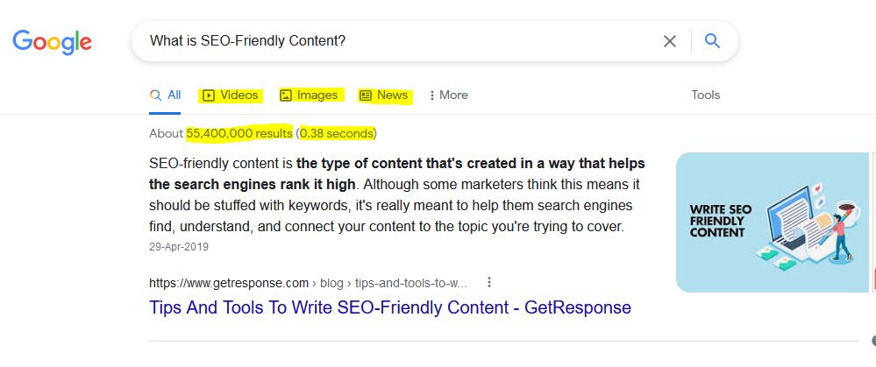
Task: Clear the search box with X icon
Action: (669, 40)
